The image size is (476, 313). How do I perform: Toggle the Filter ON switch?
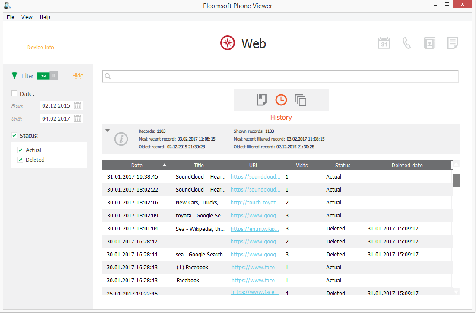point(48,76)
